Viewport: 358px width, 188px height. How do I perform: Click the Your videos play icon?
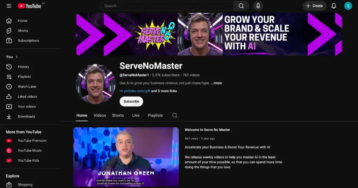tap(9, 107)
